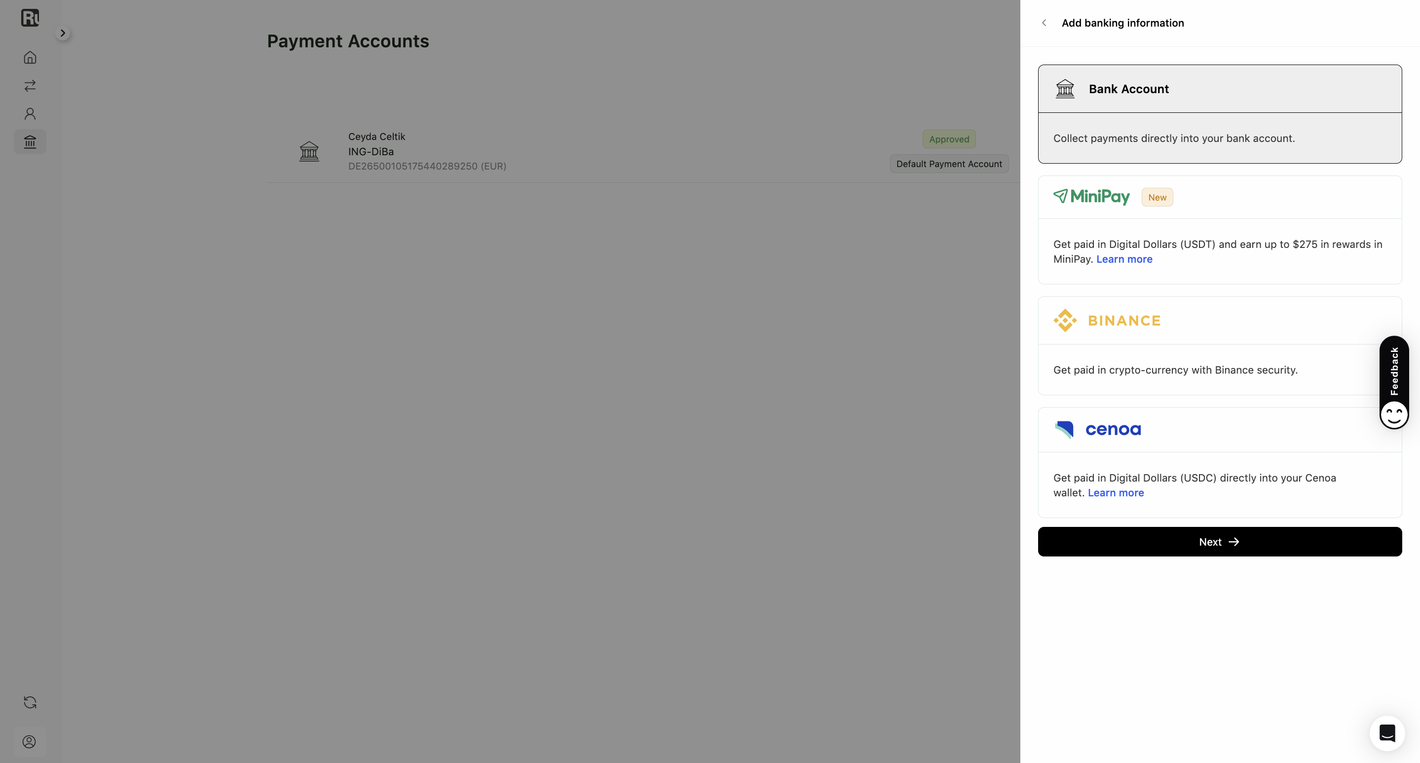Click the Add banking information title
The image size is (1420, 763).
[x=1122, y=23]
